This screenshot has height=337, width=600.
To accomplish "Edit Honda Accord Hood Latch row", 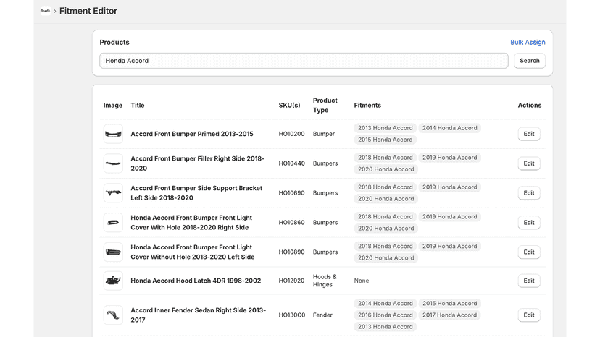I will 529,281.
